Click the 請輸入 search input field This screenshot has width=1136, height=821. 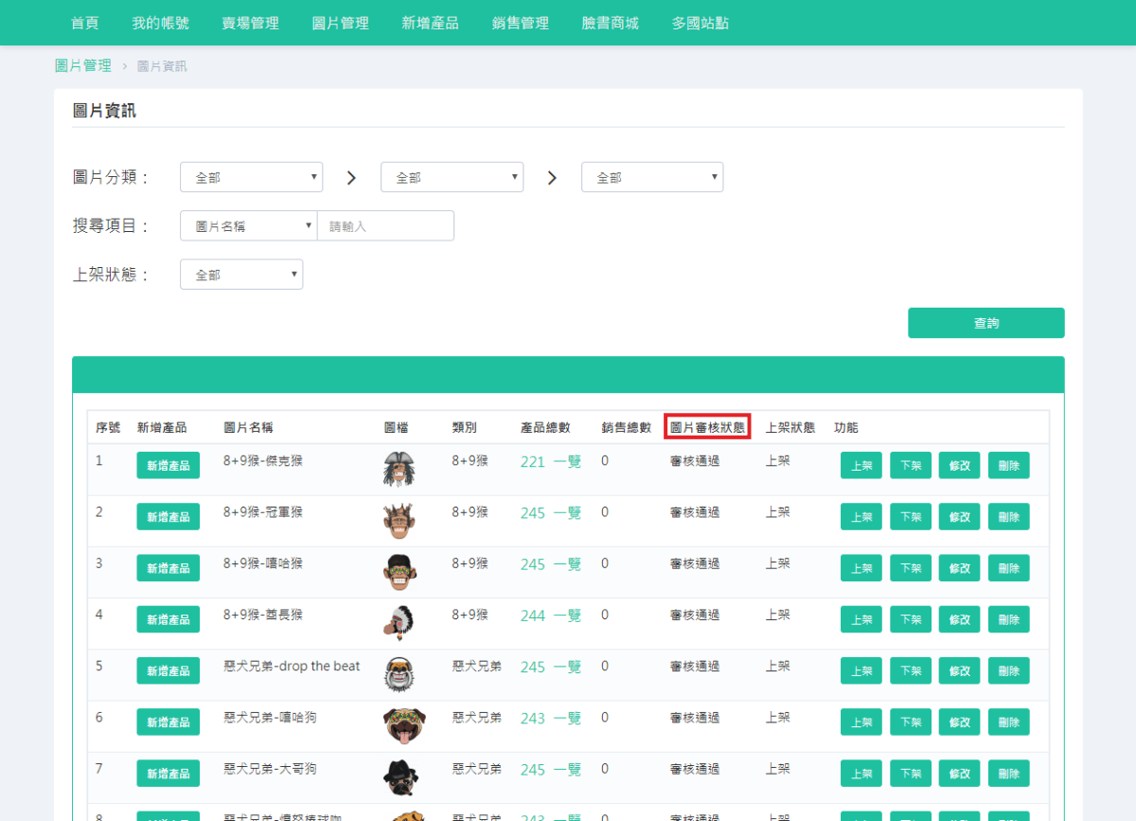[385, 225]
